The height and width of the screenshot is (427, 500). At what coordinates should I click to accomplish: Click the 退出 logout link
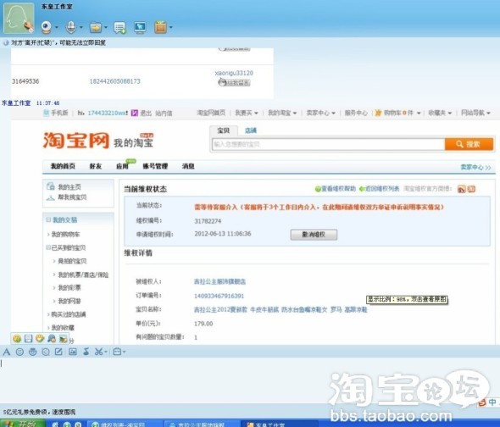click(146, 113)
